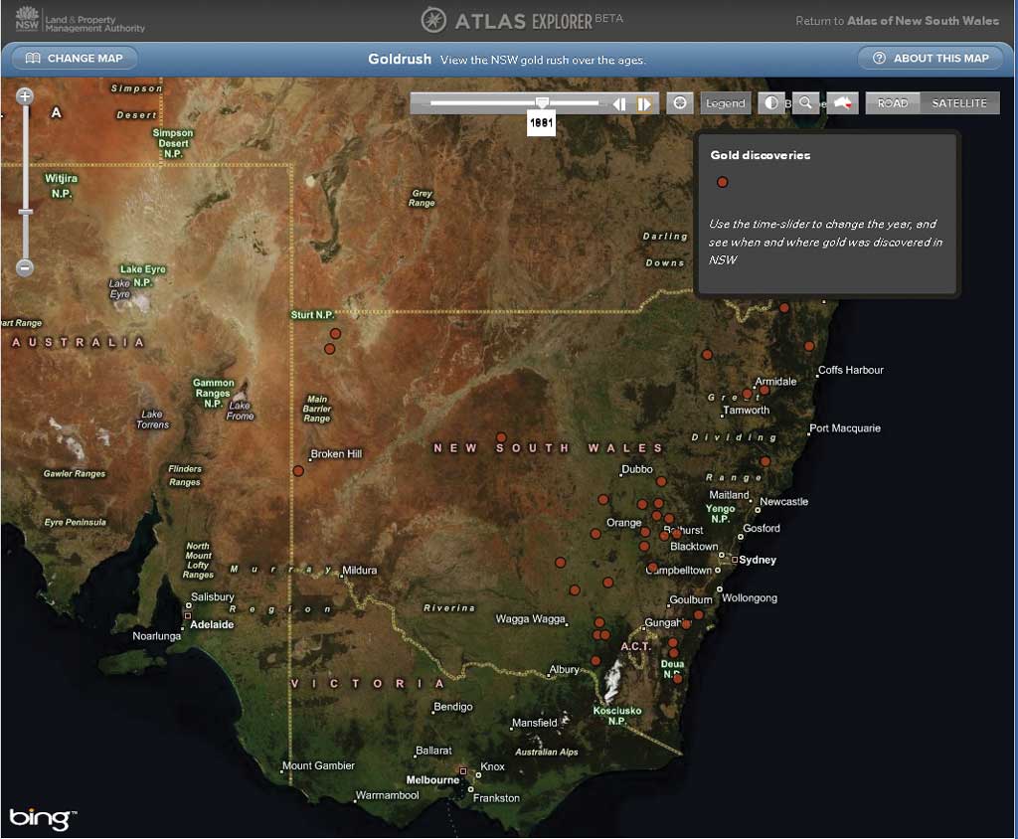The image size is (1018, 839).
Task: Click gold discovery marker near Broken Hill
Action: [298, 471]
